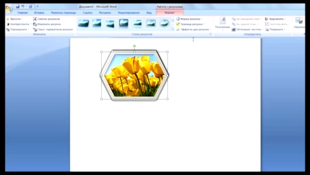The image size is (310, 175).
Task: Click Сжатие рисунков compress pictures icon
Action: 35,19
